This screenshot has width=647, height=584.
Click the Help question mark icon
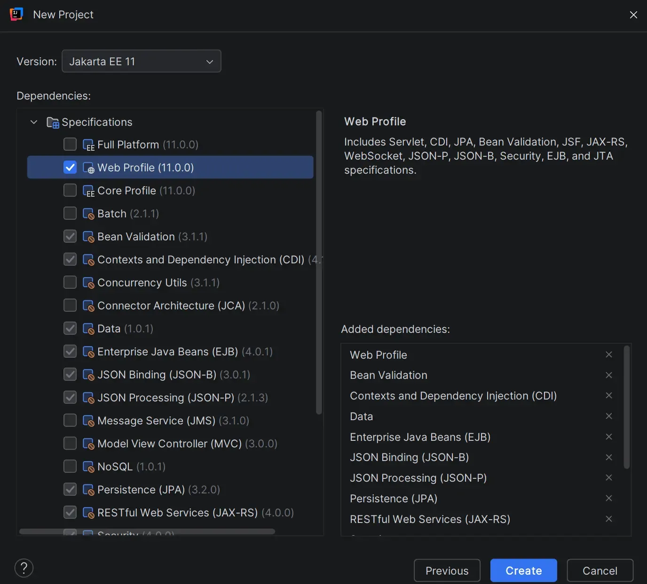[24, 568]
